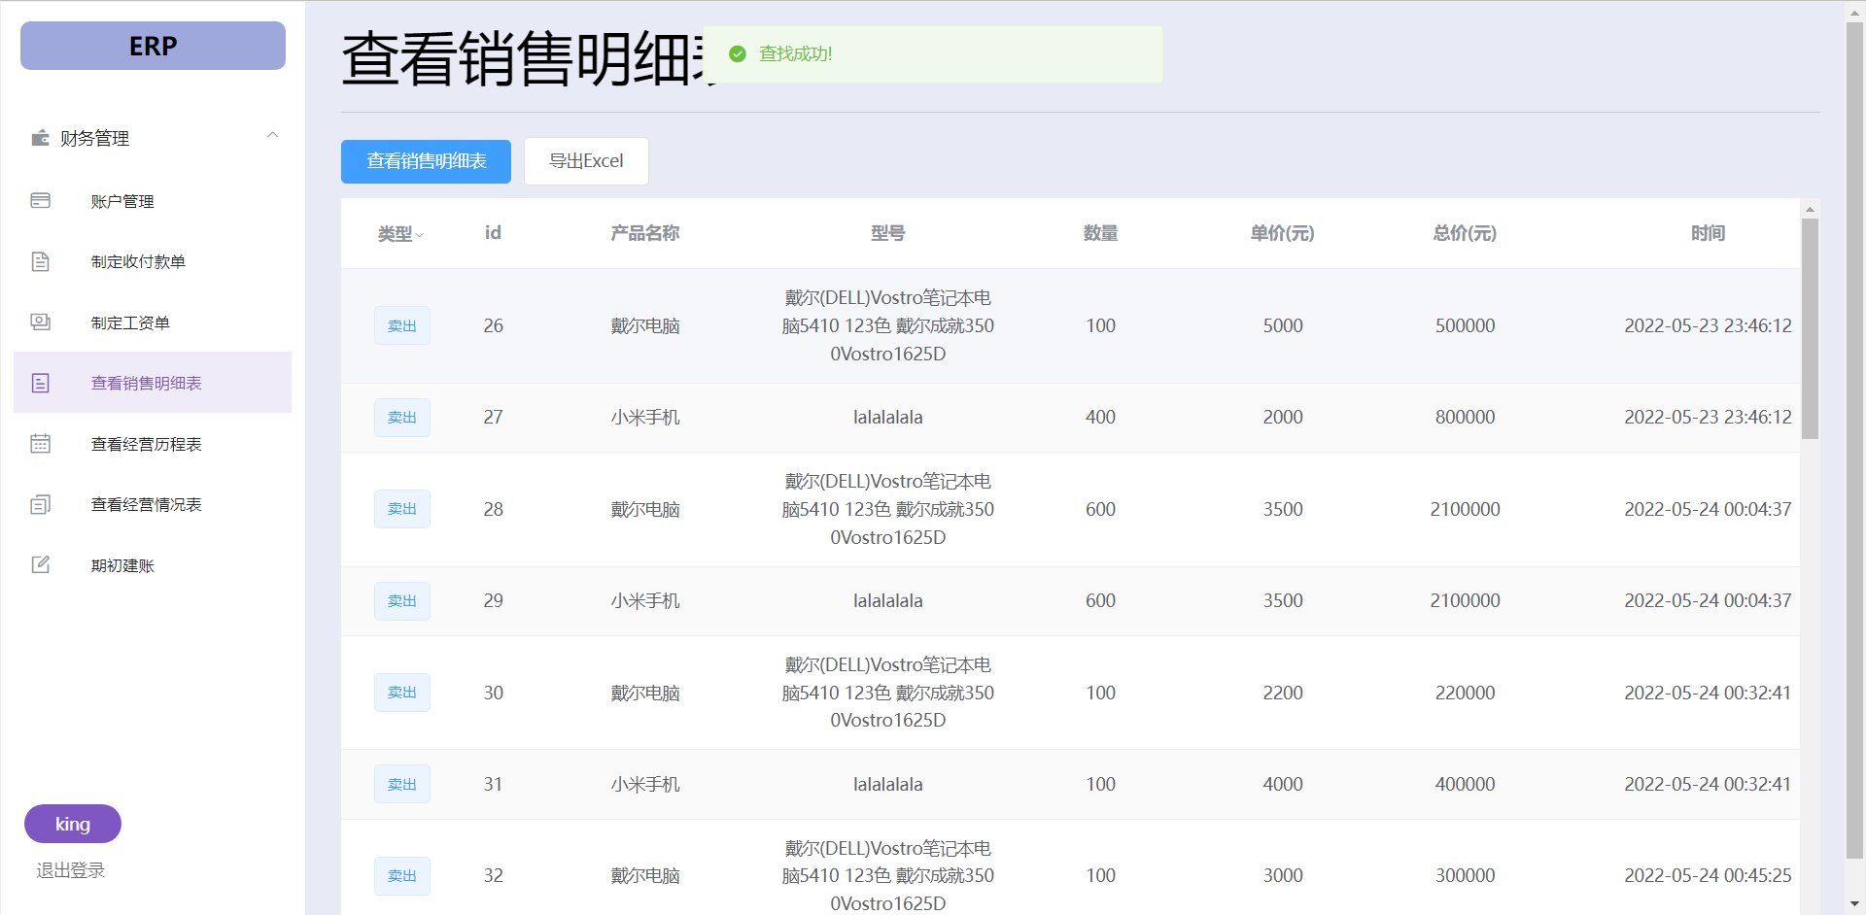Click the card icon for 账户管理
1866x915 pixels.
point(40,200)
